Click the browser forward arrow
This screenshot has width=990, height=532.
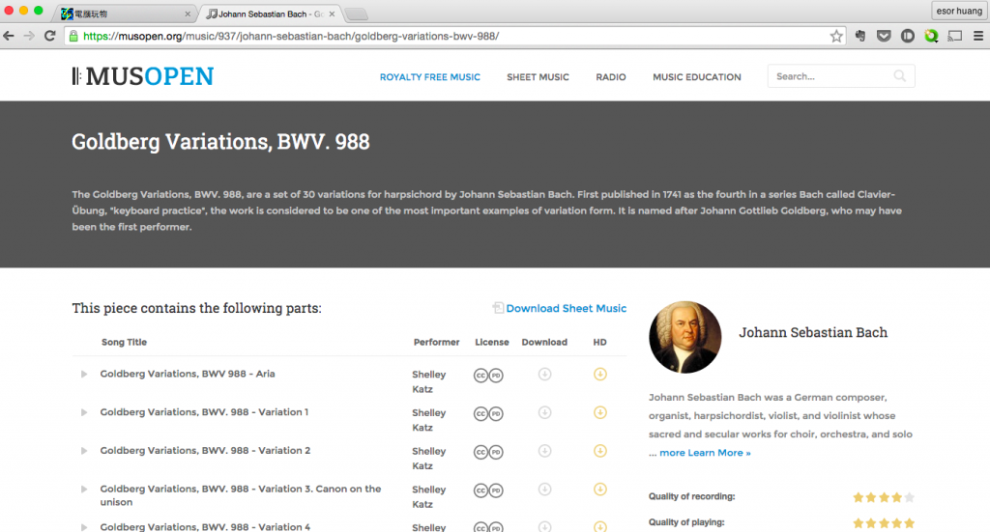pos(29,36)
